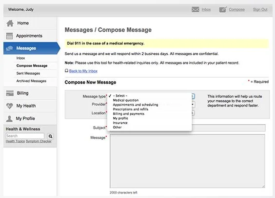
Task: Choose 'Other' message type option
Action: click(x=150, y=127)
